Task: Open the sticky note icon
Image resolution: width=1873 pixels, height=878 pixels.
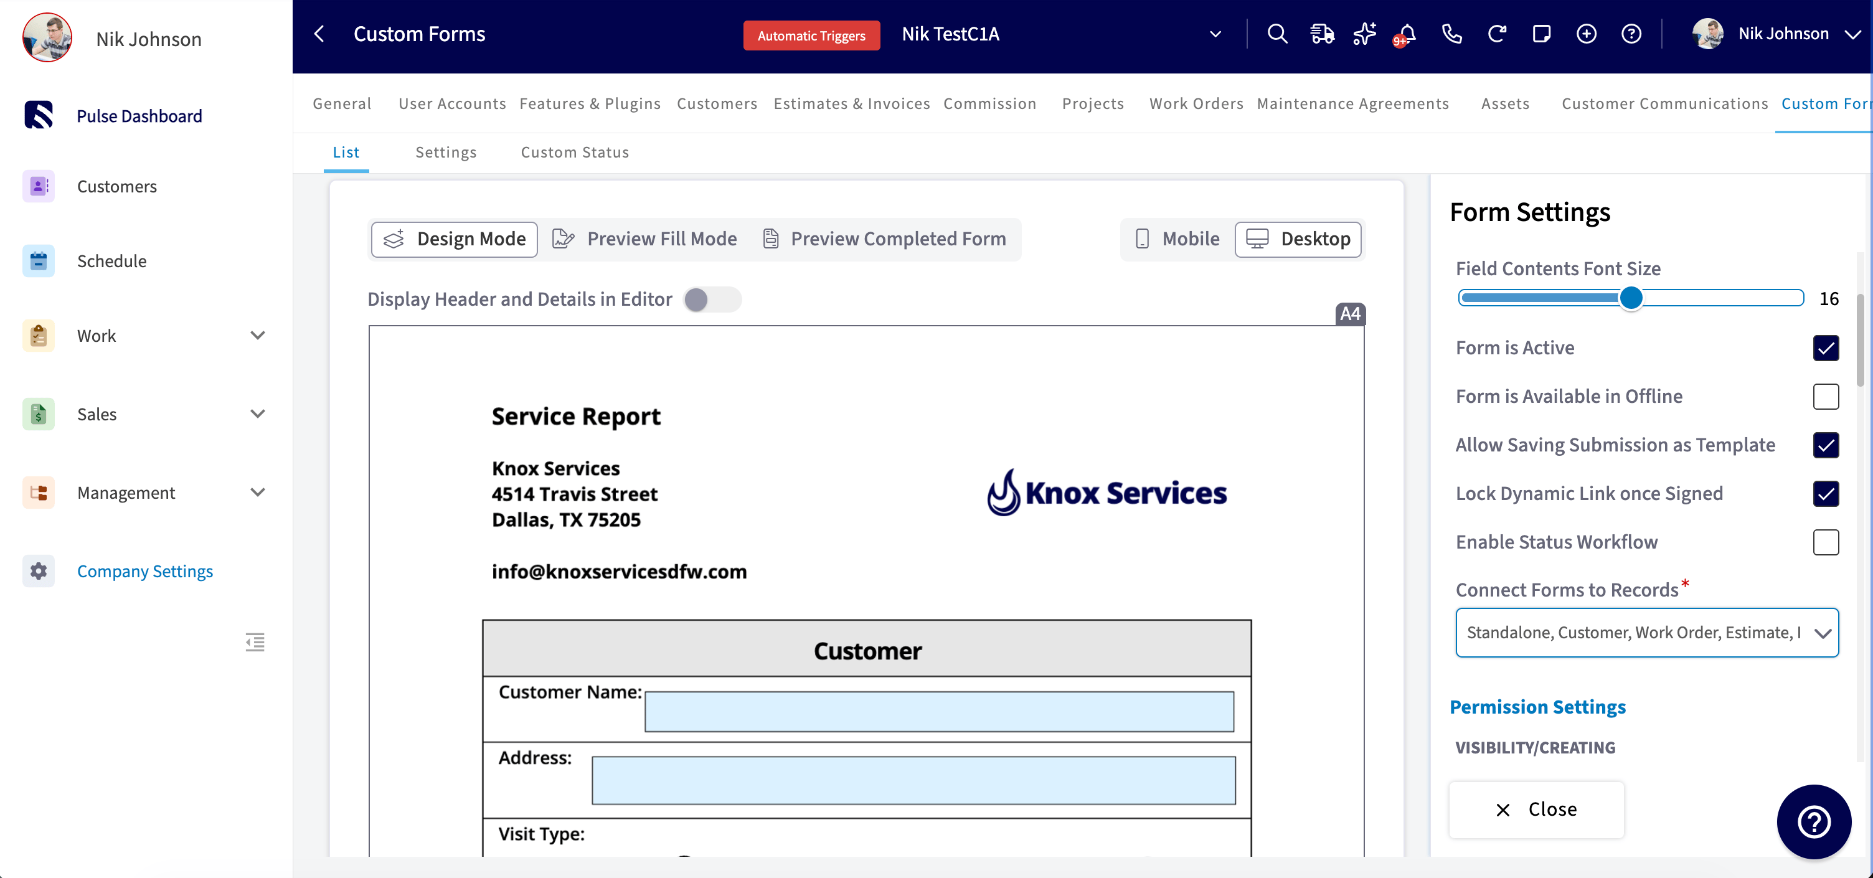Action: coord(1542,34)
